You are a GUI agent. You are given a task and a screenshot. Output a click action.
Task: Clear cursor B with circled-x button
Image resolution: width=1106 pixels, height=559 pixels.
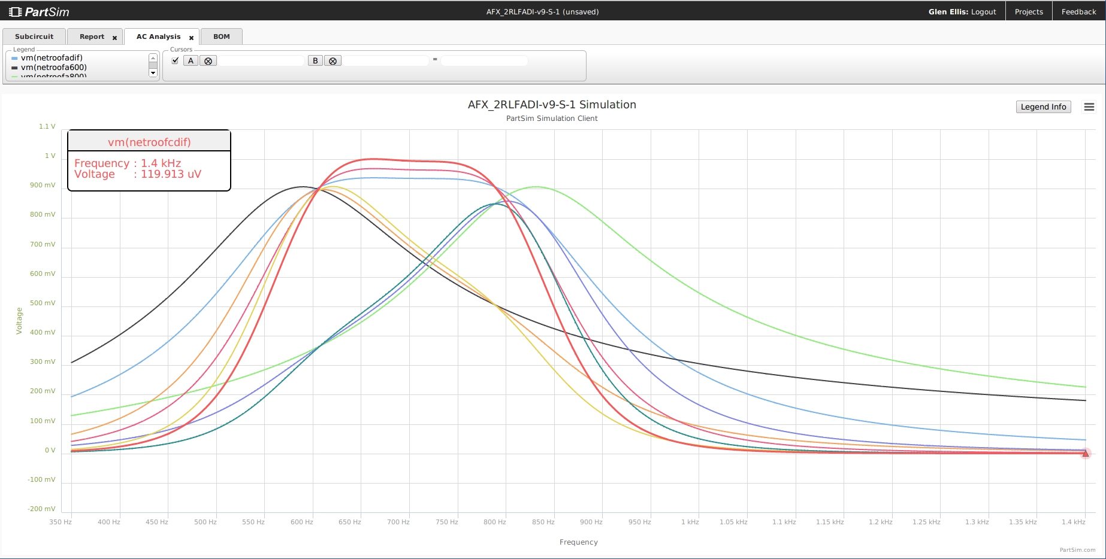click(x=333, y=60)
